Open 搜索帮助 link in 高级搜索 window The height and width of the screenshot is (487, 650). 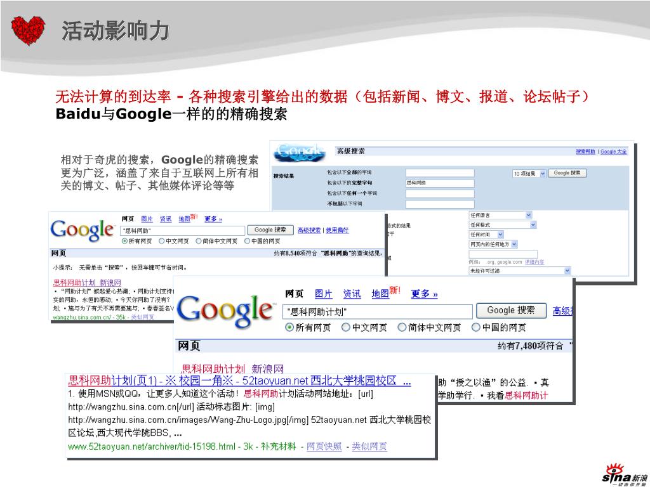pos(585,152)
